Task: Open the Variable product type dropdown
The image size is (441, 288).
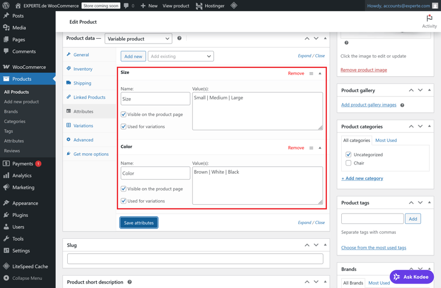Action: click(138, 39)
